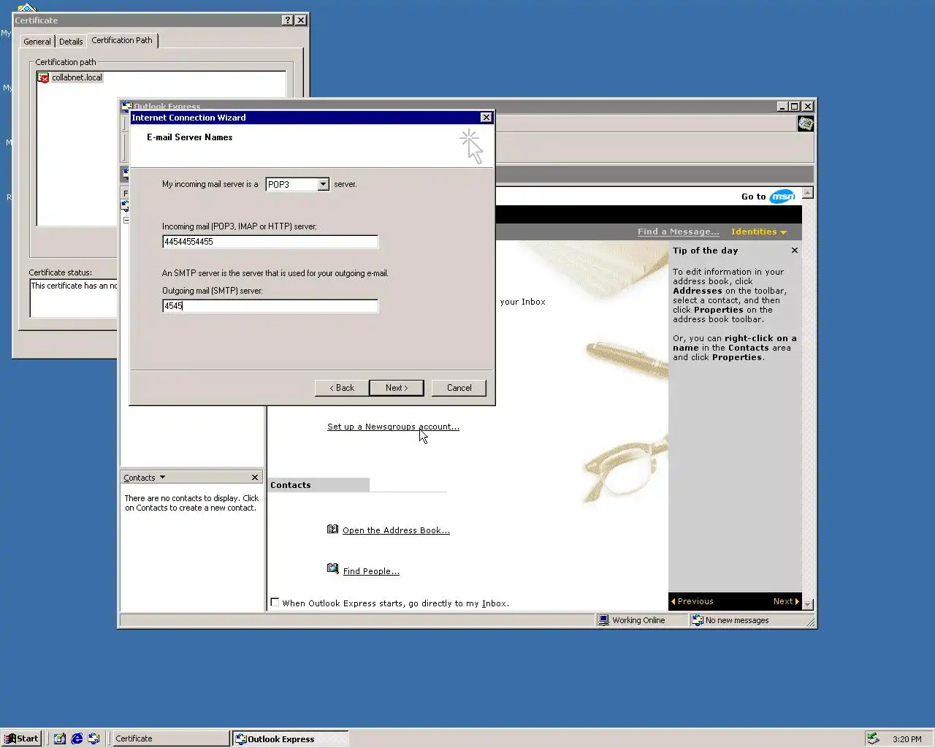This screenshot has width=935, height=748.
Task: Show the next tip of the day
Action: [786, 601]
